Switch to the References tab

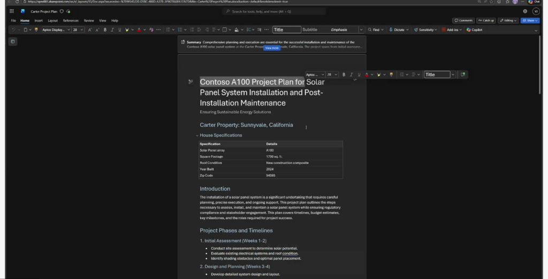(x=71, y=20)
